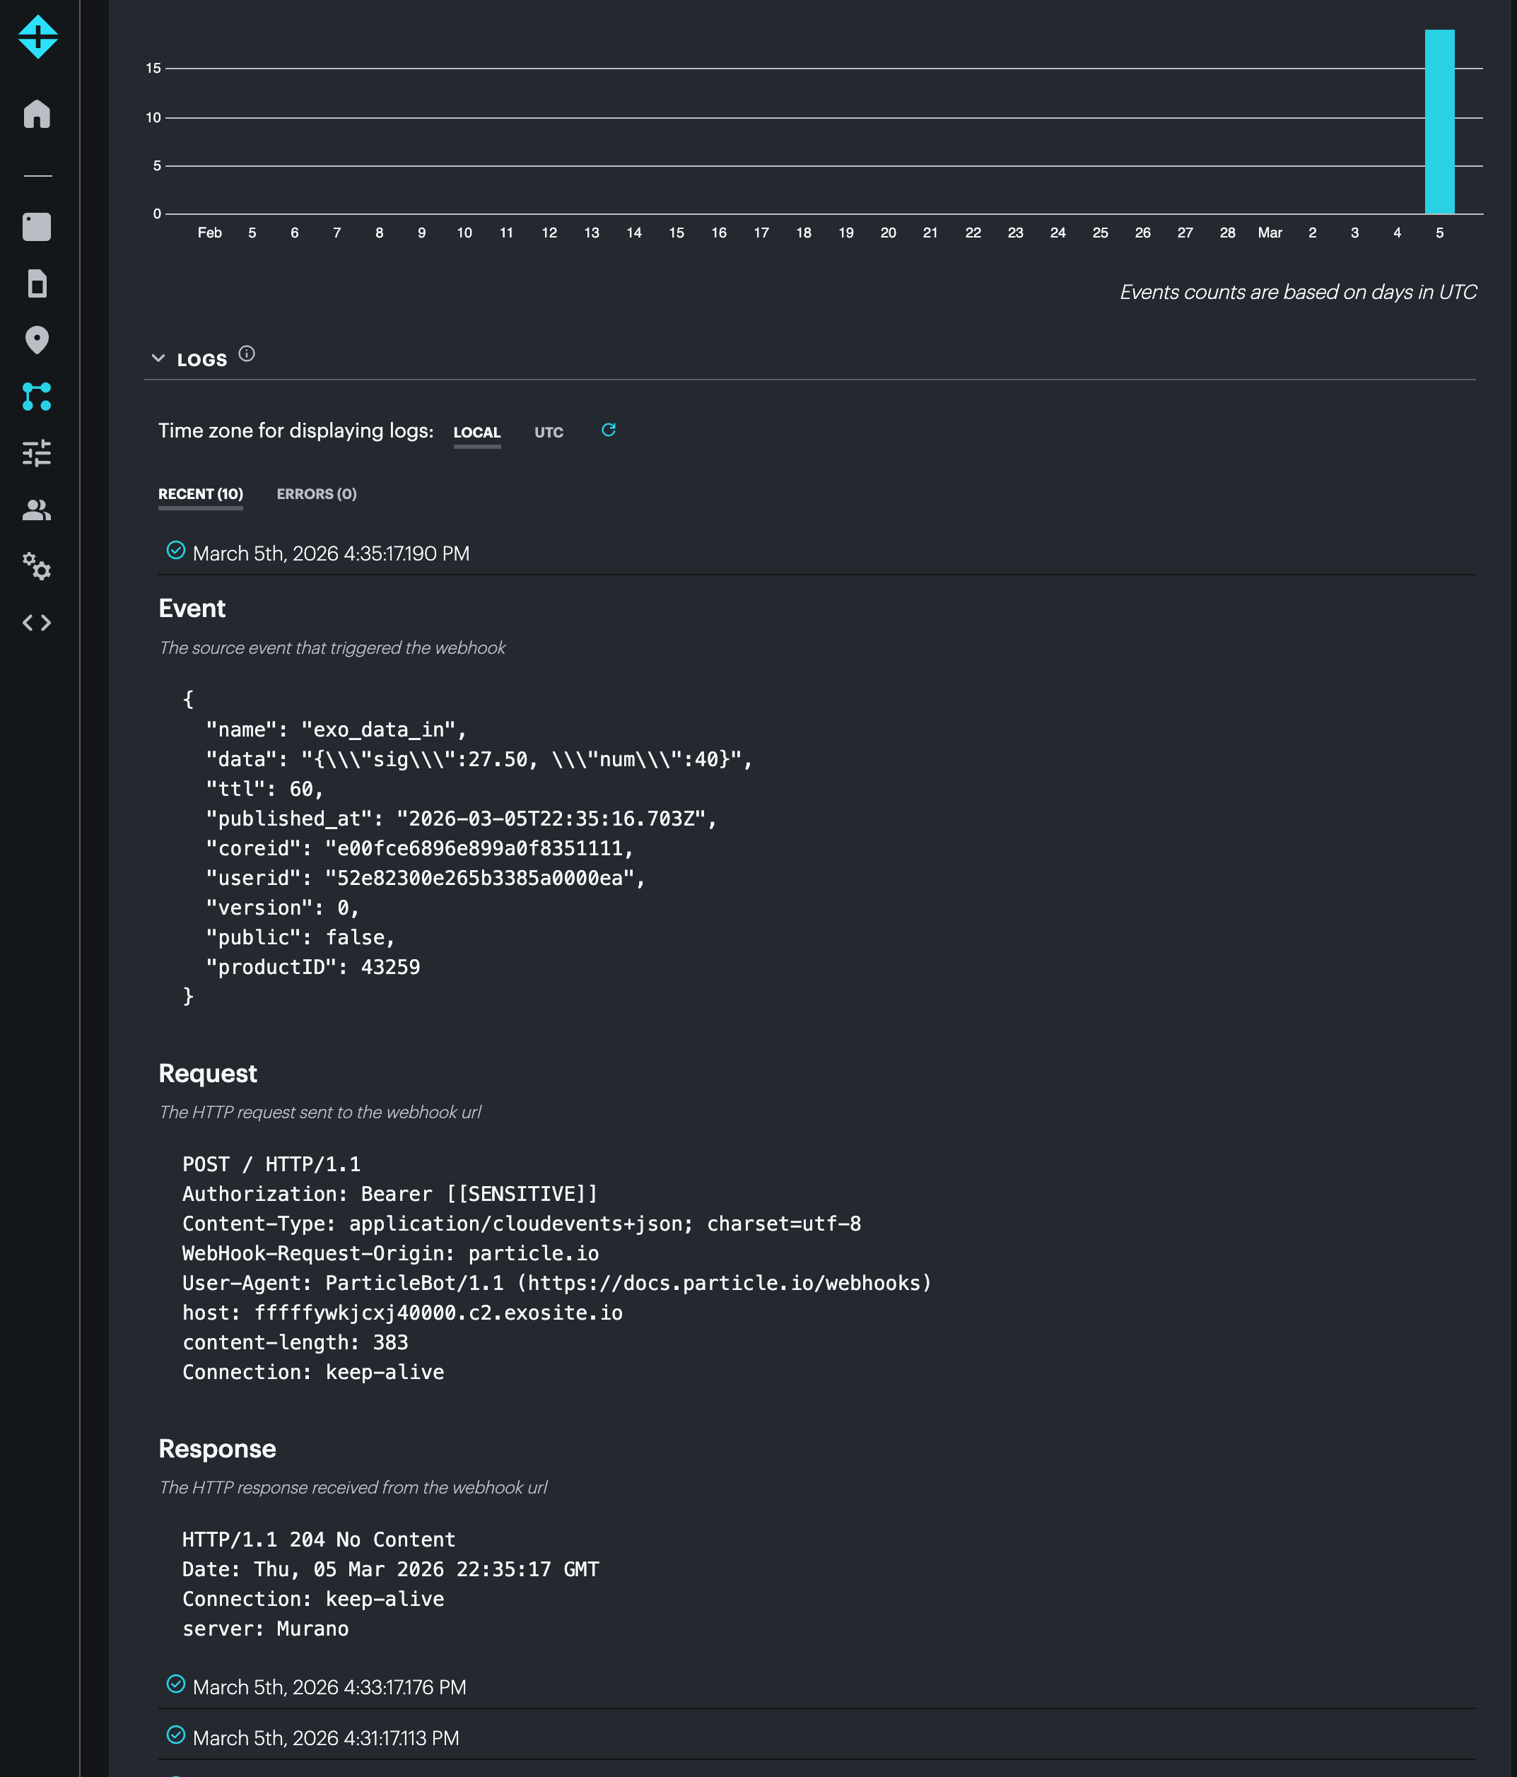1517x1777 pixels.
Task: Open the Location map section in the sidebar
Action: [37, 341]
